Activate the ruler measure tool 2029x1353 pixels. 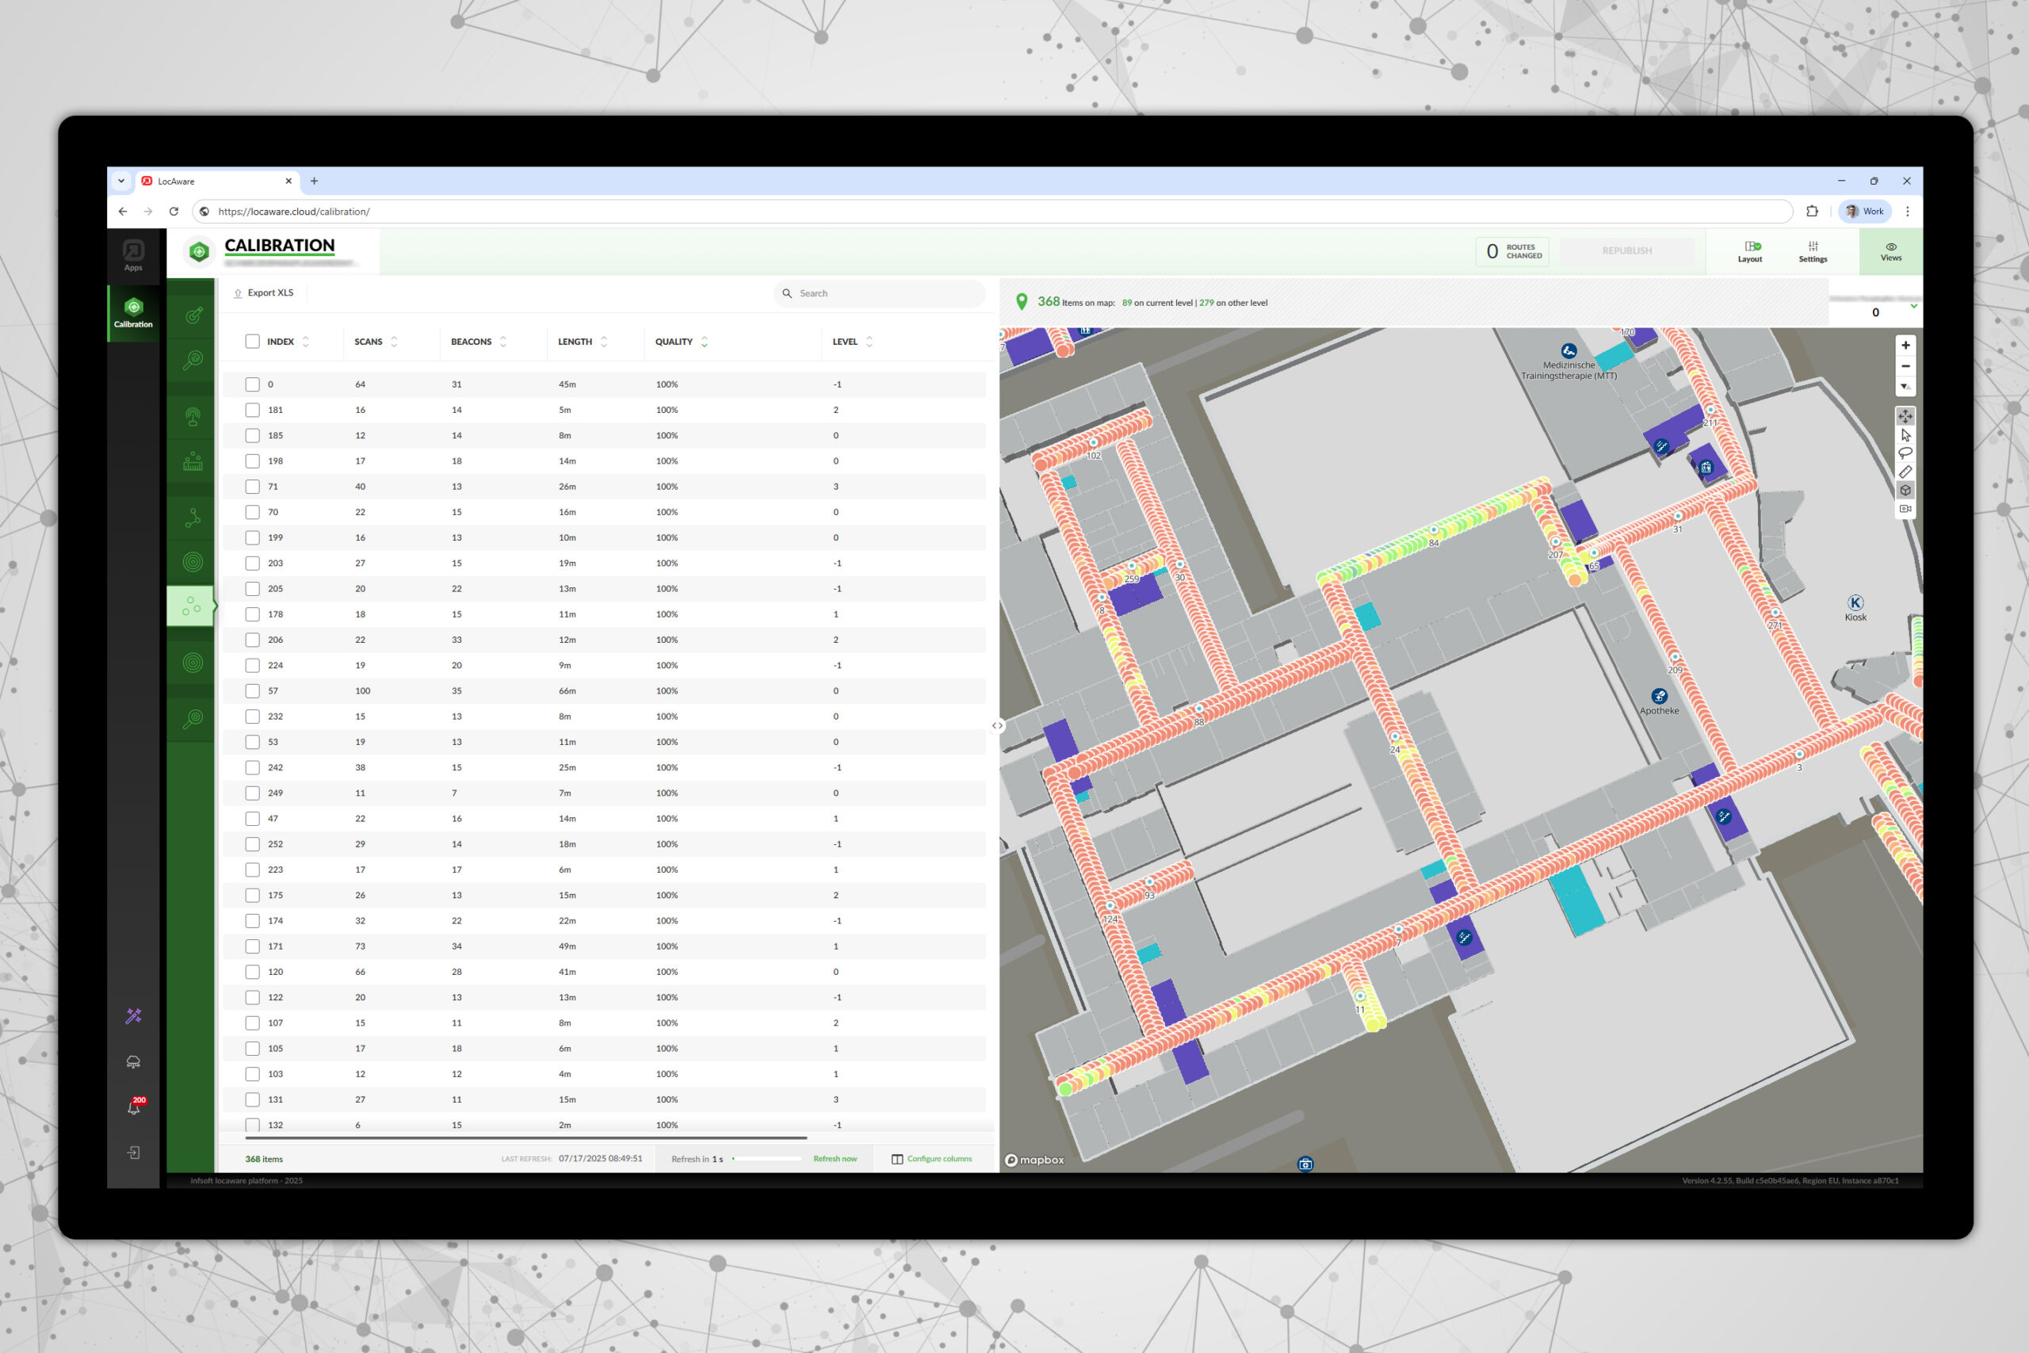pos(1905,472)
